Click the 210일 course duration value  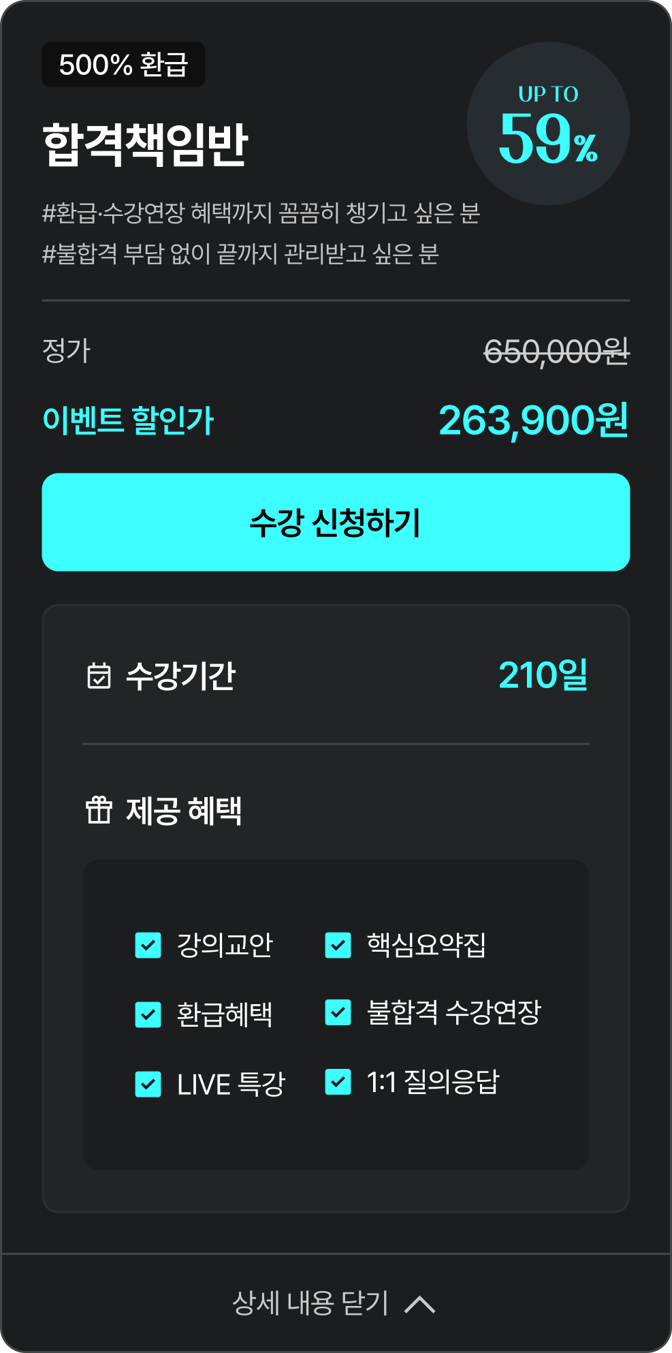click(543, 676)
